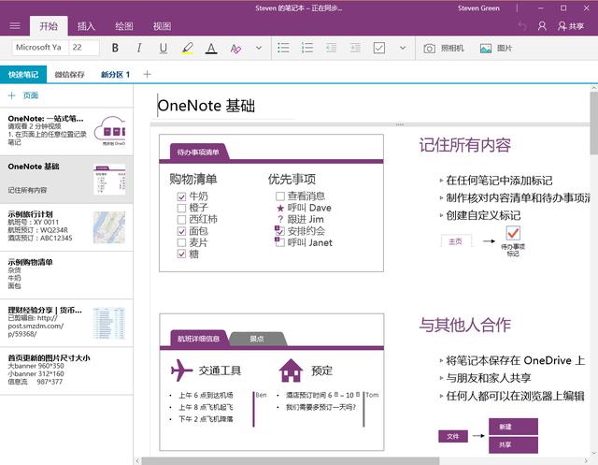This screenshot has height=465, width=598.
Task: Click the cloud thumbnail of OneNote page
Action: (x=110, y=131)
